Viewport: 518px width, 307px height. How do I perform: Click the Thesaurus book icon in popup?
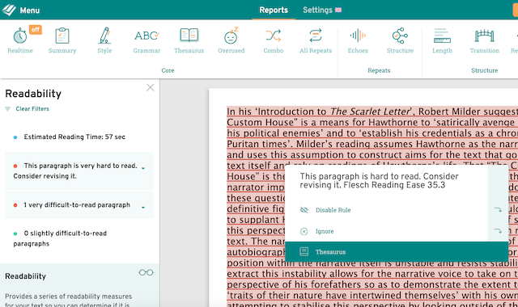[304, 252]
